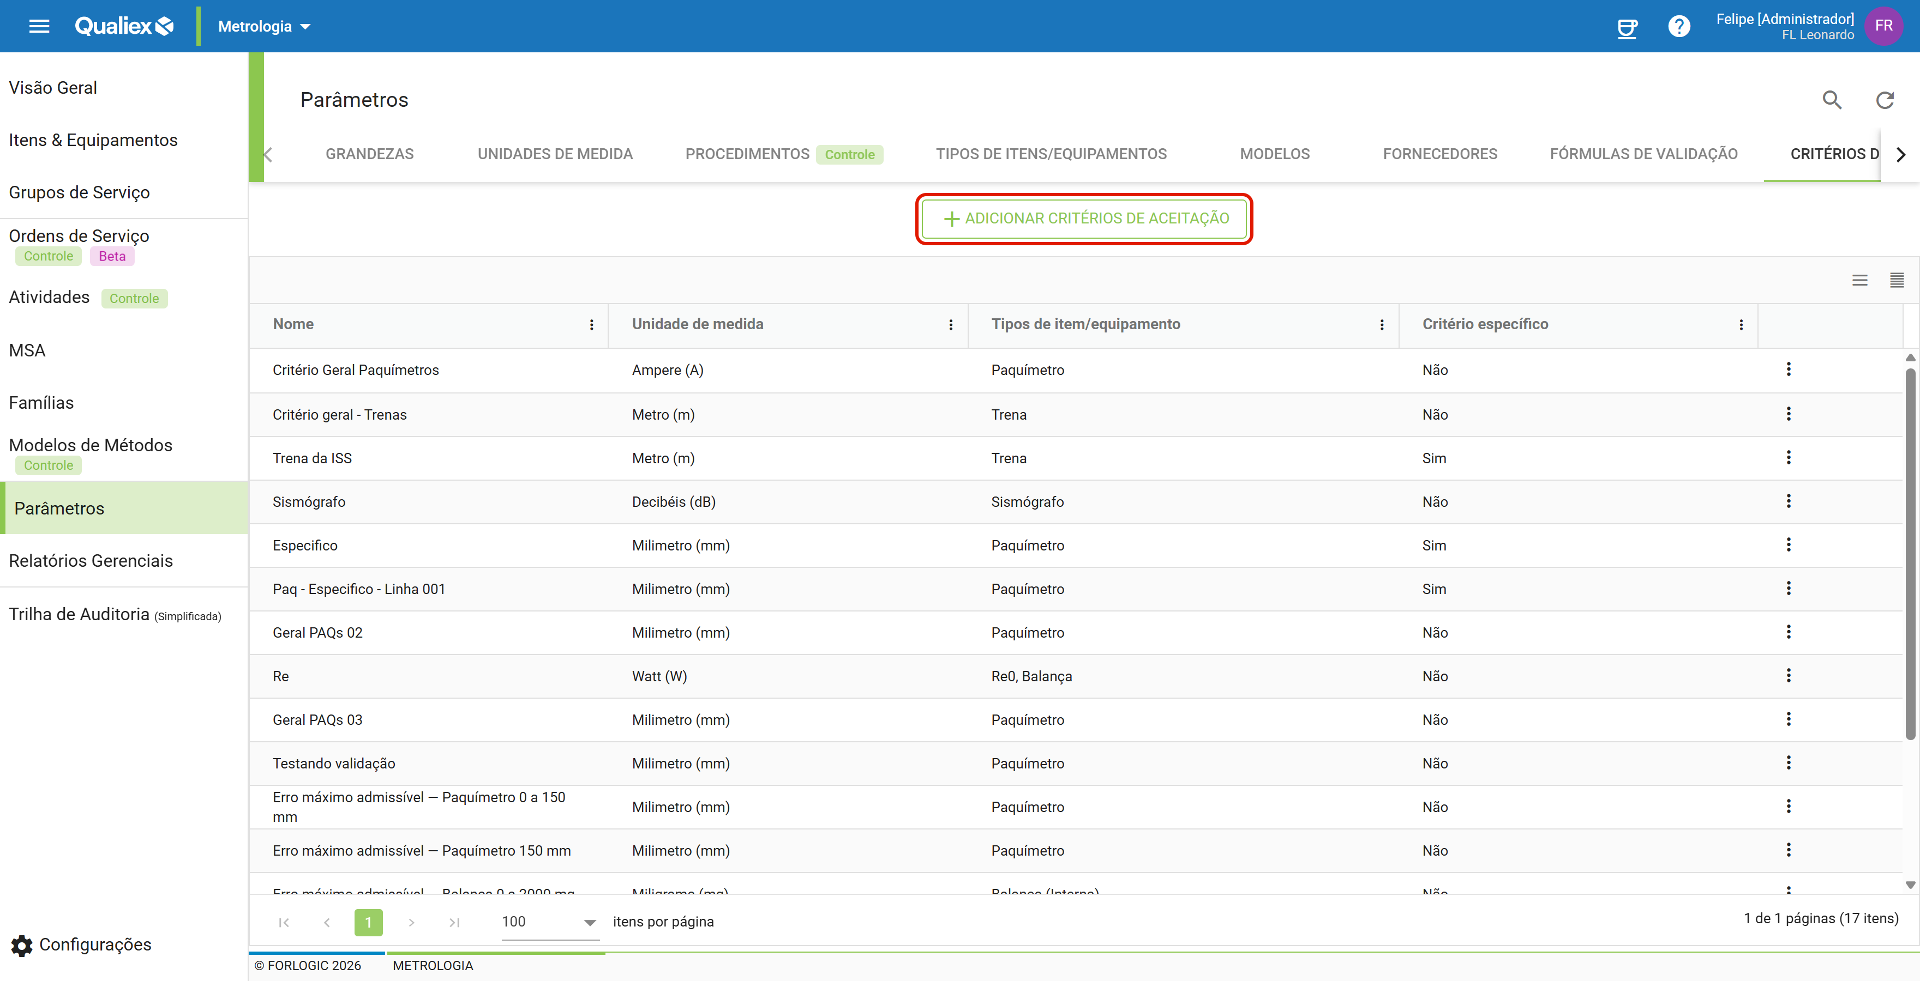Open the hamburger navigation menu

pyautogui.click(x=39, y=26)
